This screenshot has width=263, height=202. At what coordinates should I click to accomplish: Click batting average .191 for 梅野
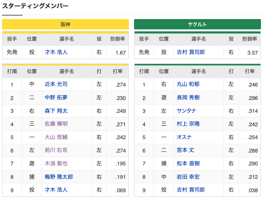click(x=121, y=177)
